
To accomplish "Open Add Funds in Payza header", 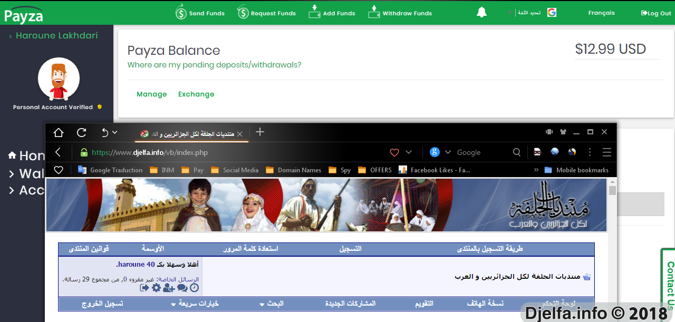I will tap(332, 13).
